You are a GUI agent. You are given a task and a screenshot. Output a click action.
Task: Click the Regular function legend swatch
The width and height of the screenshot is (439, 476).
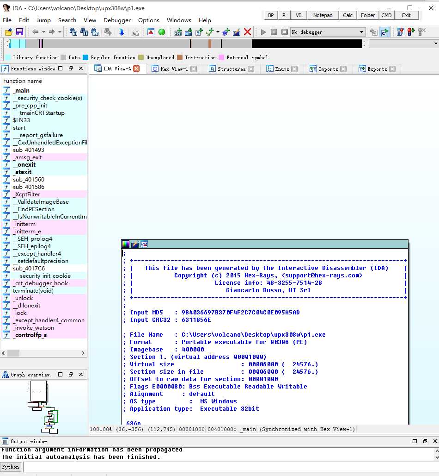click(85, 57)
